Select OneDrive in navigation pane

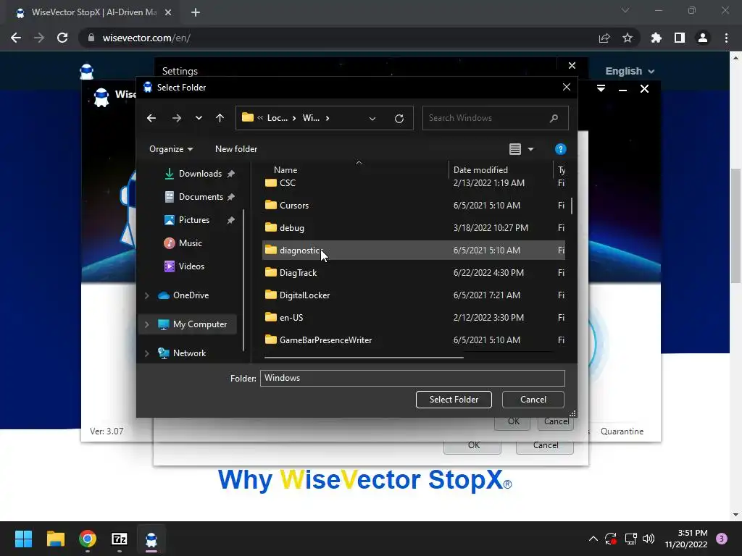[191, 295]
